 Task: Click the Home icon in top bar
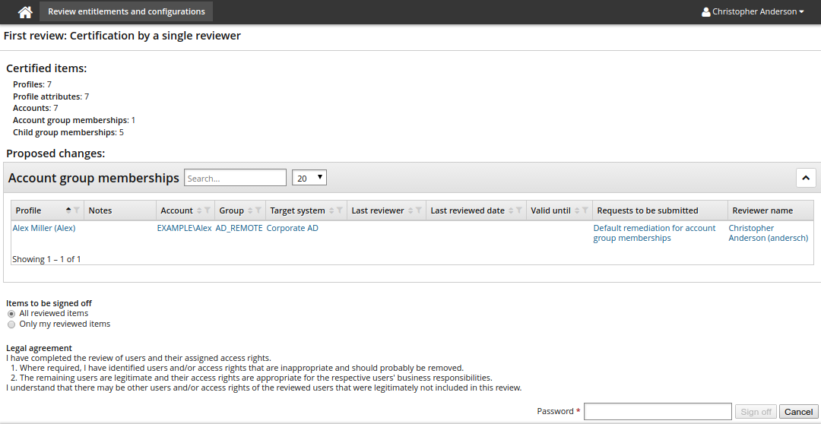(25, 12)
